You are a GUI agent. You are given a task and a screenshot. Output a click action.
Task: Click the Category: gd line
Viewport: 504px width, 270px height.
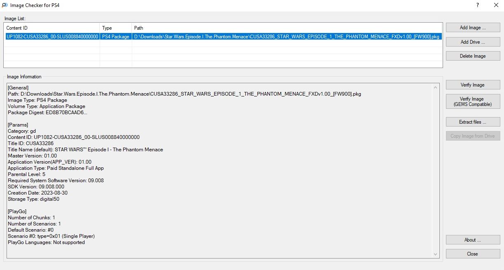click(22, 131)
